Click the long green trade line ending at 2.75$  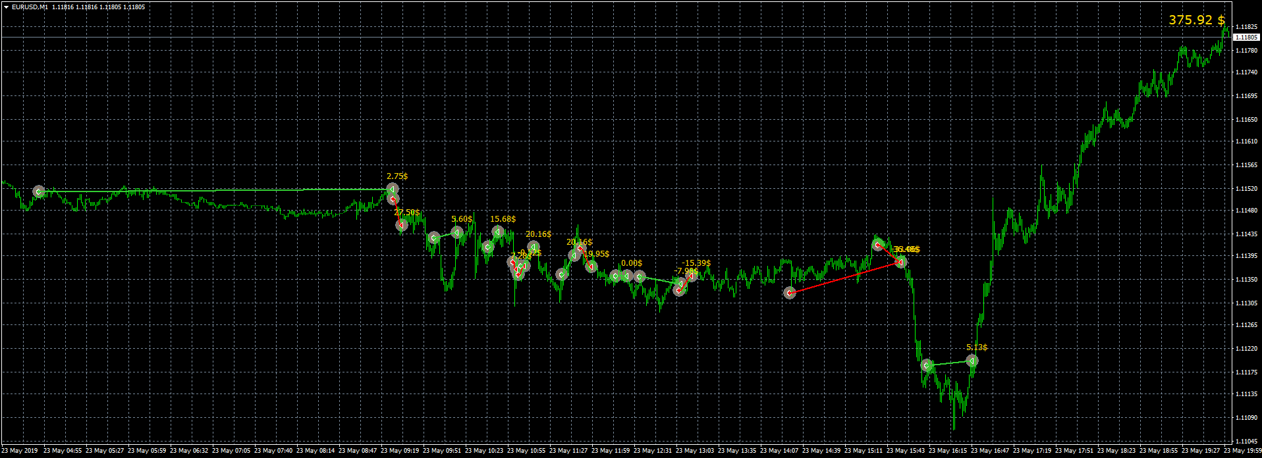pos(215,191)
